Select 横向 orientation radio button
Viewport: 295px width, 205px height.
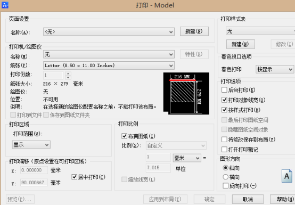pyautogui.click(x=225, y=177)
